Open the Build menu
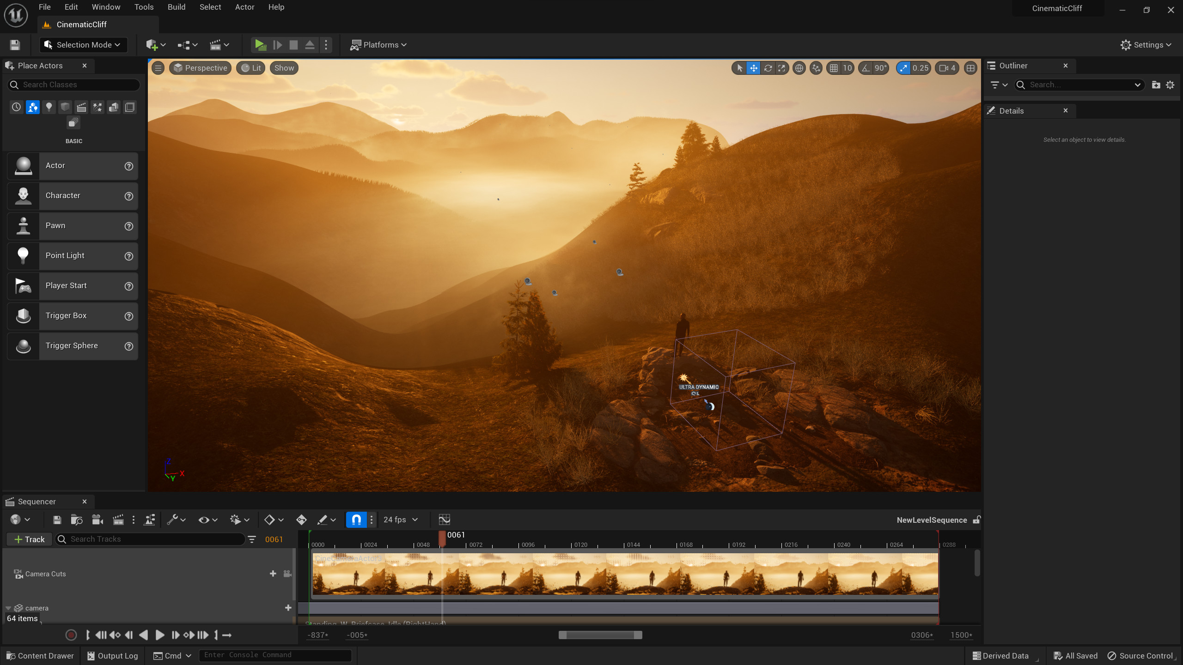Viewport: 1183px width, 665px height. point(177,7)
